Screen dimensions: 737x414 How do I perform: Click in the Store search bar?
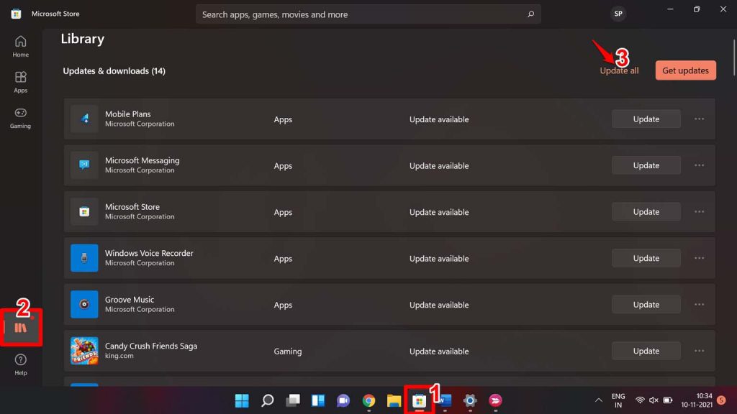[368, 14]
